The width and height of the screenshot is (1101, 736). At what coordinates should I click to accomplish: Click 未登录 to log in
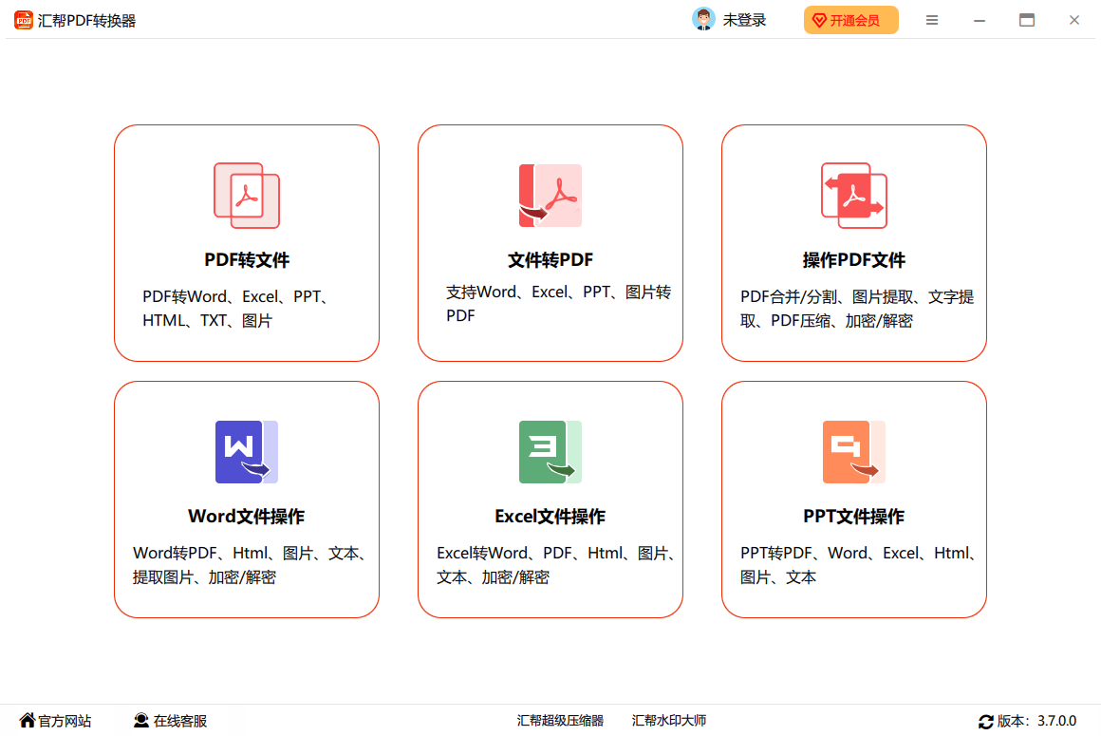point(744,20)
